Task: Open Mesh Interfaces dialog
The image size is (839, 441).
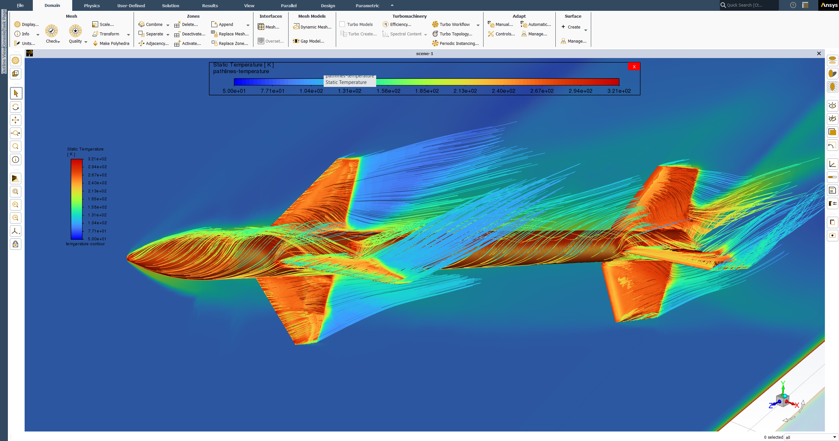Action: (x=269, y=27)
